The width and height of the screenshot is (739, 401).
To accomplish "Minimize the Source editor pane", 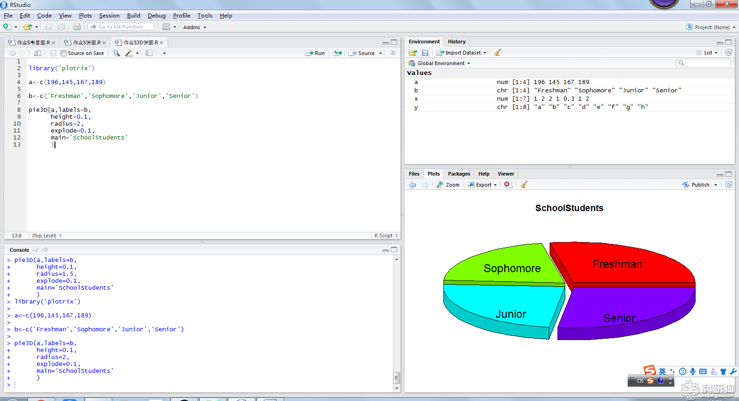I will 386,43.
